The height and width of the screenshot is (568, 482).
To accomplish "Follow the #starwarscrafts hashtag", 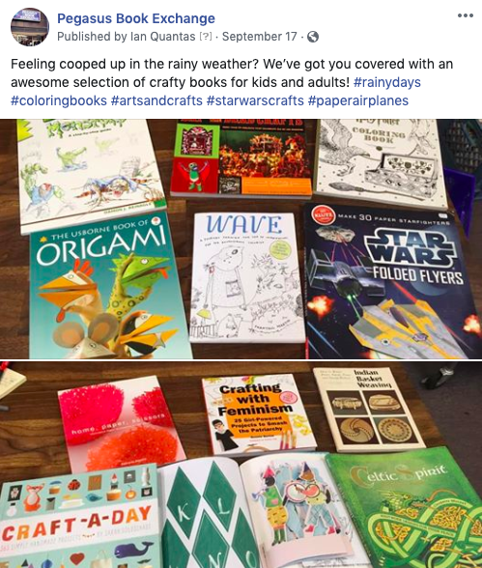I will point(255,100).
